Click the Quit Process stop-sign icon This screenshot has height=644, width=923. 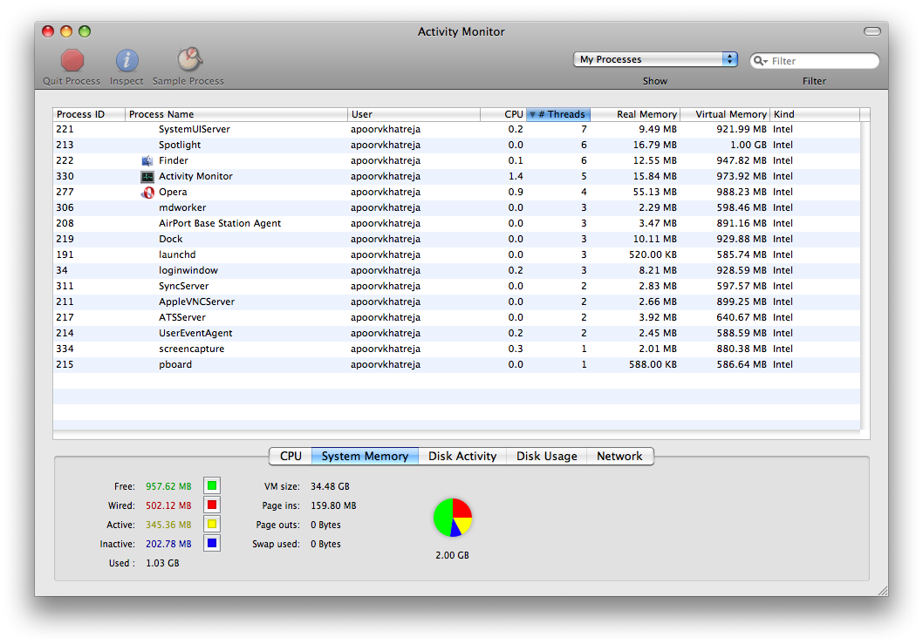(72, 61)
